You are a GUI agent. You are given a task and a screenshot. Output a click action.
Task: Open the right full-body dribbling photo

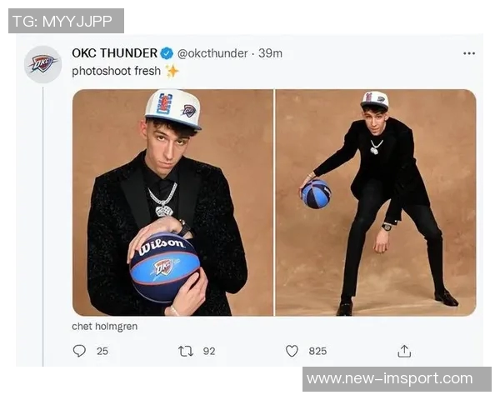376,202
